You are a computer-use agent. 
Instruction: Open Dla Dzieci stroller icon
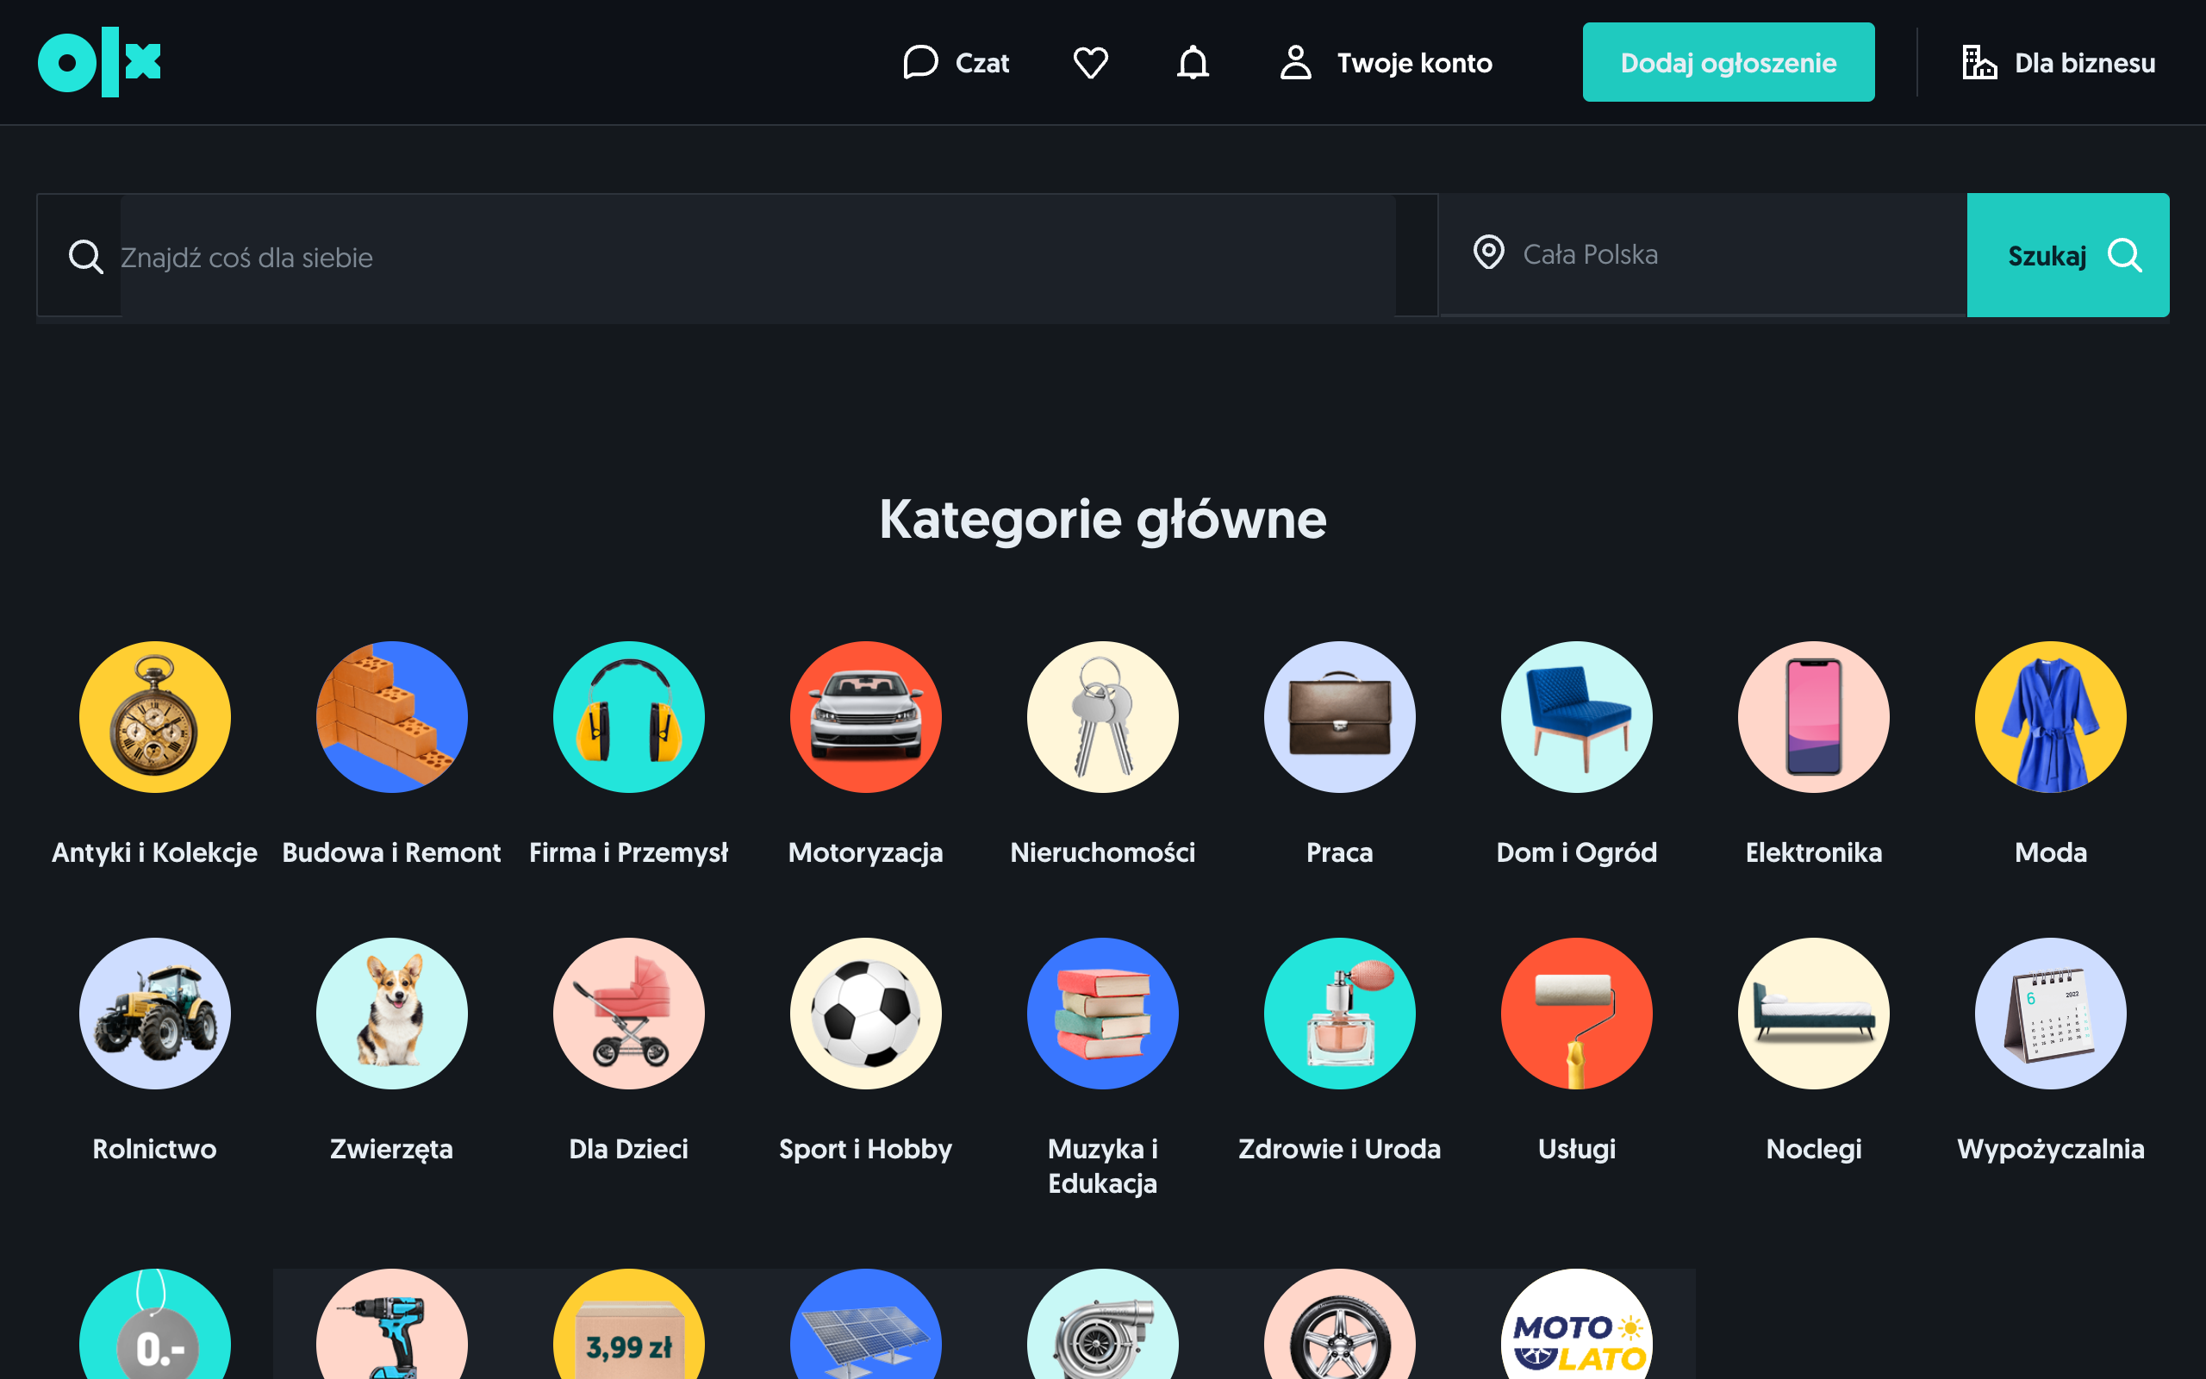pos(629,1014)
